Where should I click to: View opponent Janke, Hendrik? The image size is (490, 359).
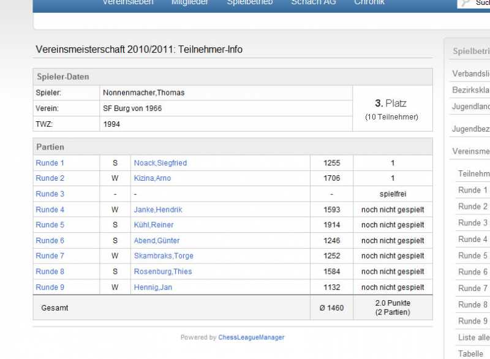pos(158,210)
